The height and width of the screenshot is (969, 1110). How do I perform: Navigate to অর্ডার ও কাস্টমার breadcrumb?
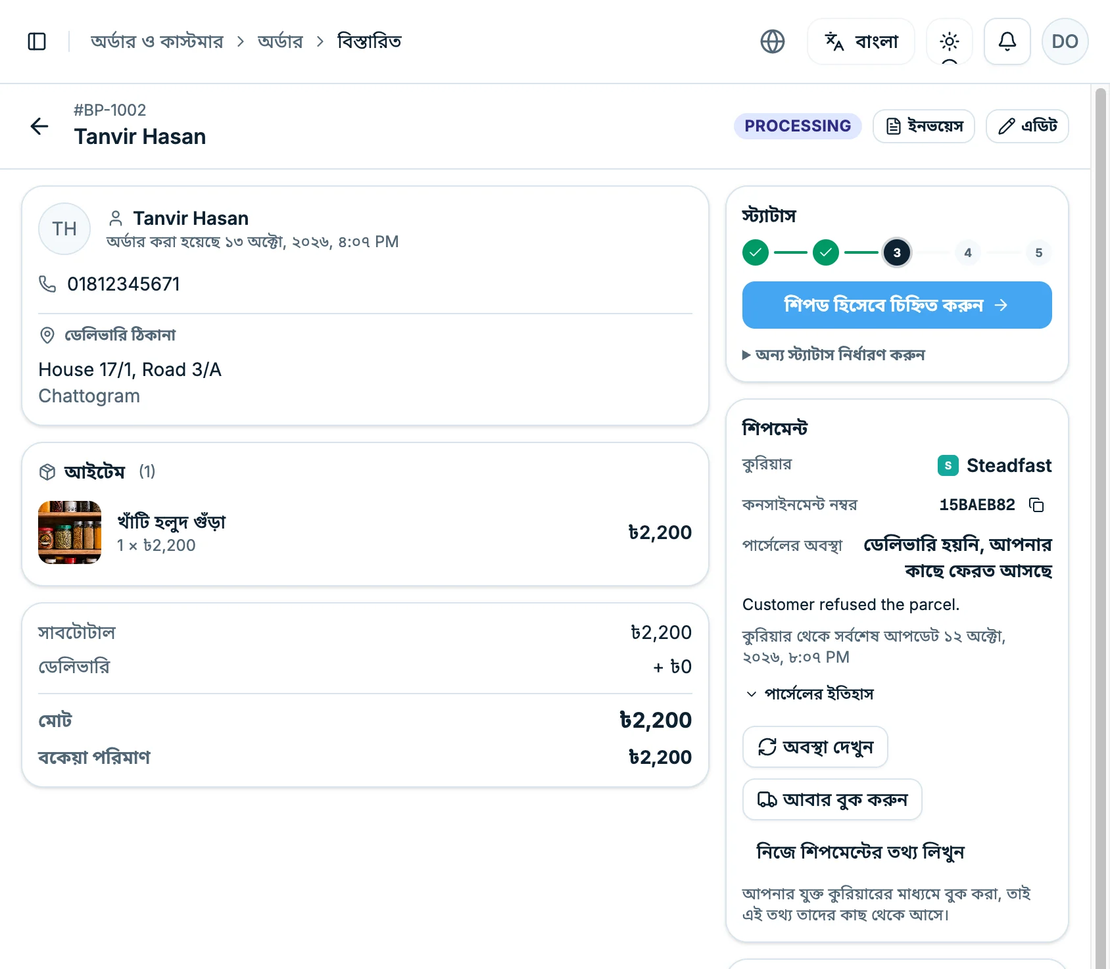(x=157, y=41)
